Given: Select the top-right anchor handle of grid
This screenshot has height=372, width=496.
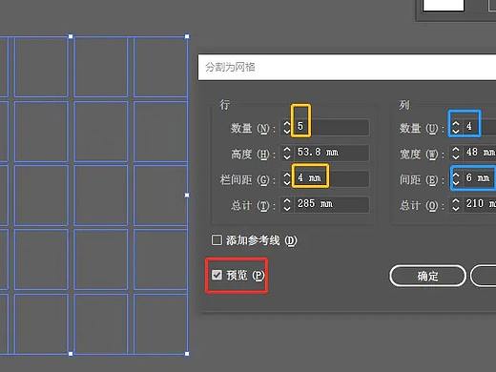Looking at the screenshot, I should pyautogui.click(x=187, y=36).
